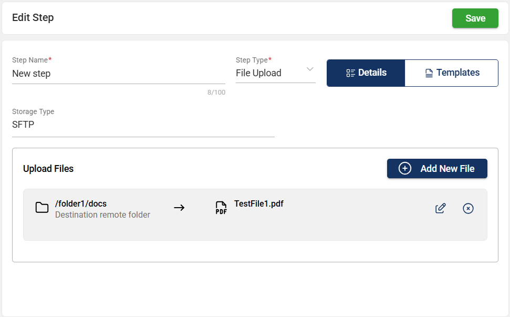Switch to the Templates tab
Viewport: 510px width, 317px height.
[452, 73]
